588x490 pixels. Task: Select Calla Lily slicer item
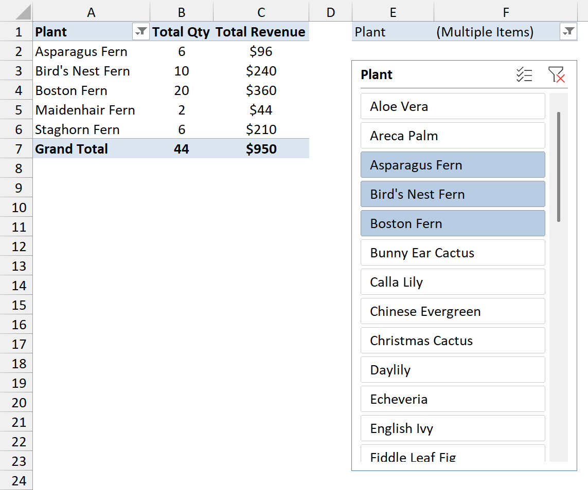point(453,282)
